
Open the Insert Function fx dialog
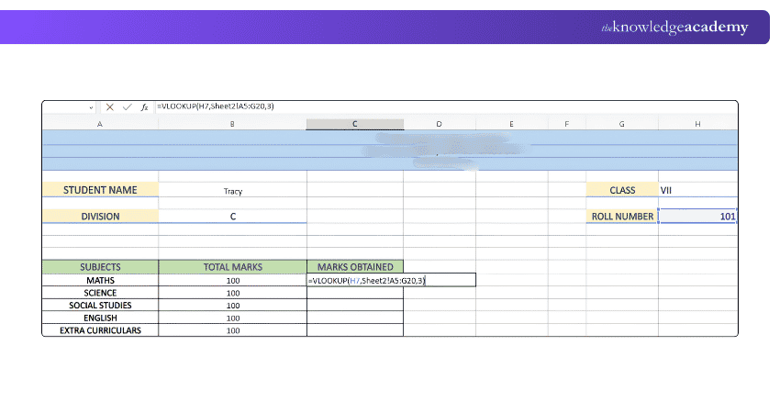click(x=144, y=107)
